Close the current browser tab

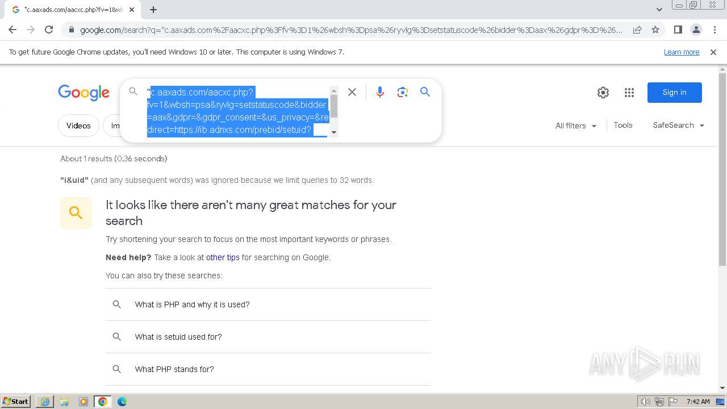[x=132, y=10]
